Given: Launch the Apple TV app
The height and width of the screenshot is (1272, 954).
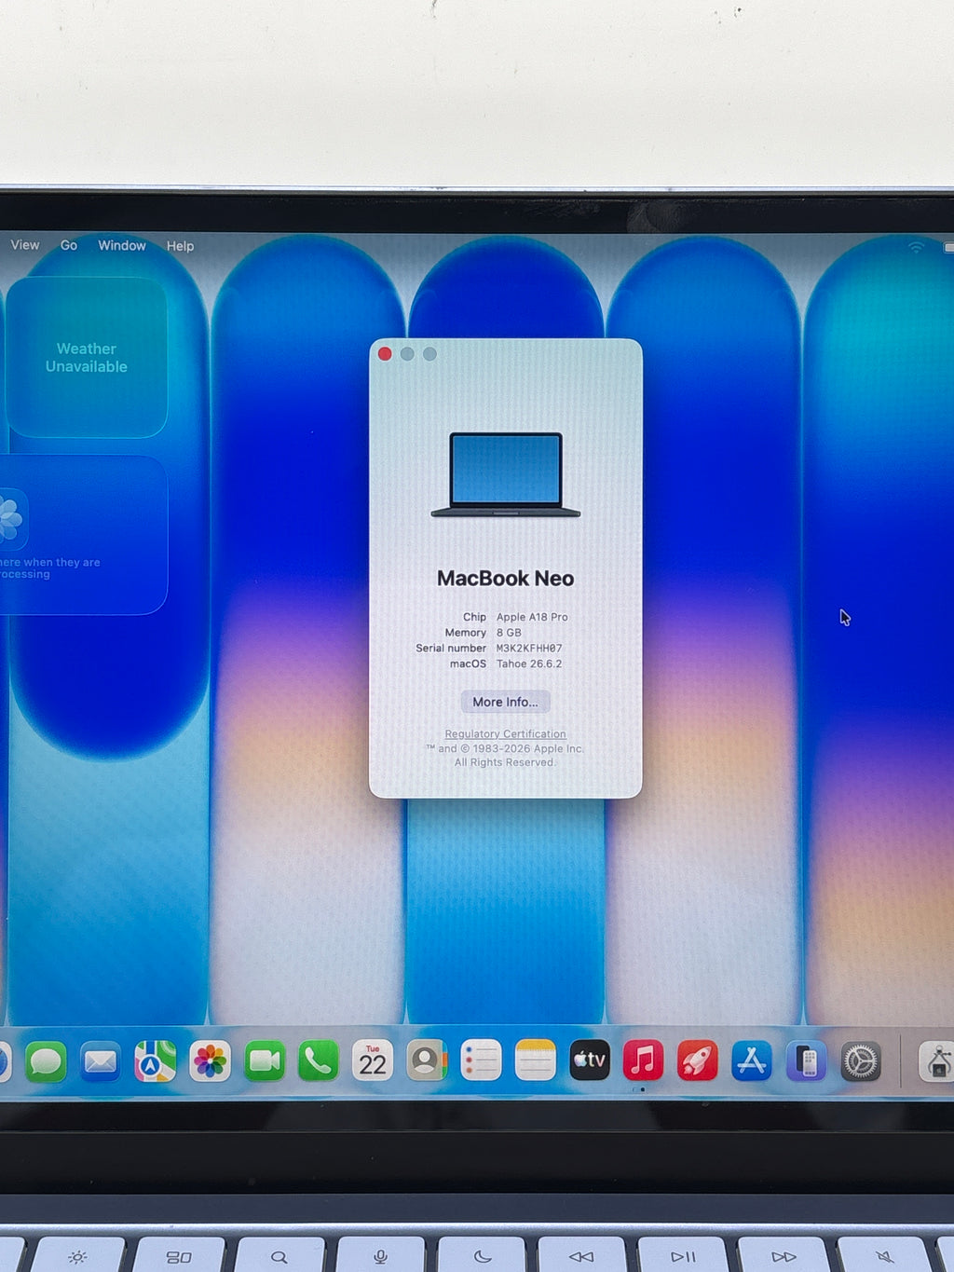Looking at the screenshot, I should (x=590, y=1060).
